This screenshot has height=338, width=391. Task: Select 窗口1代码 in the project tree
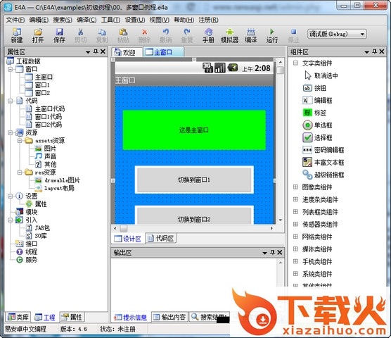(x=48, y=117)
